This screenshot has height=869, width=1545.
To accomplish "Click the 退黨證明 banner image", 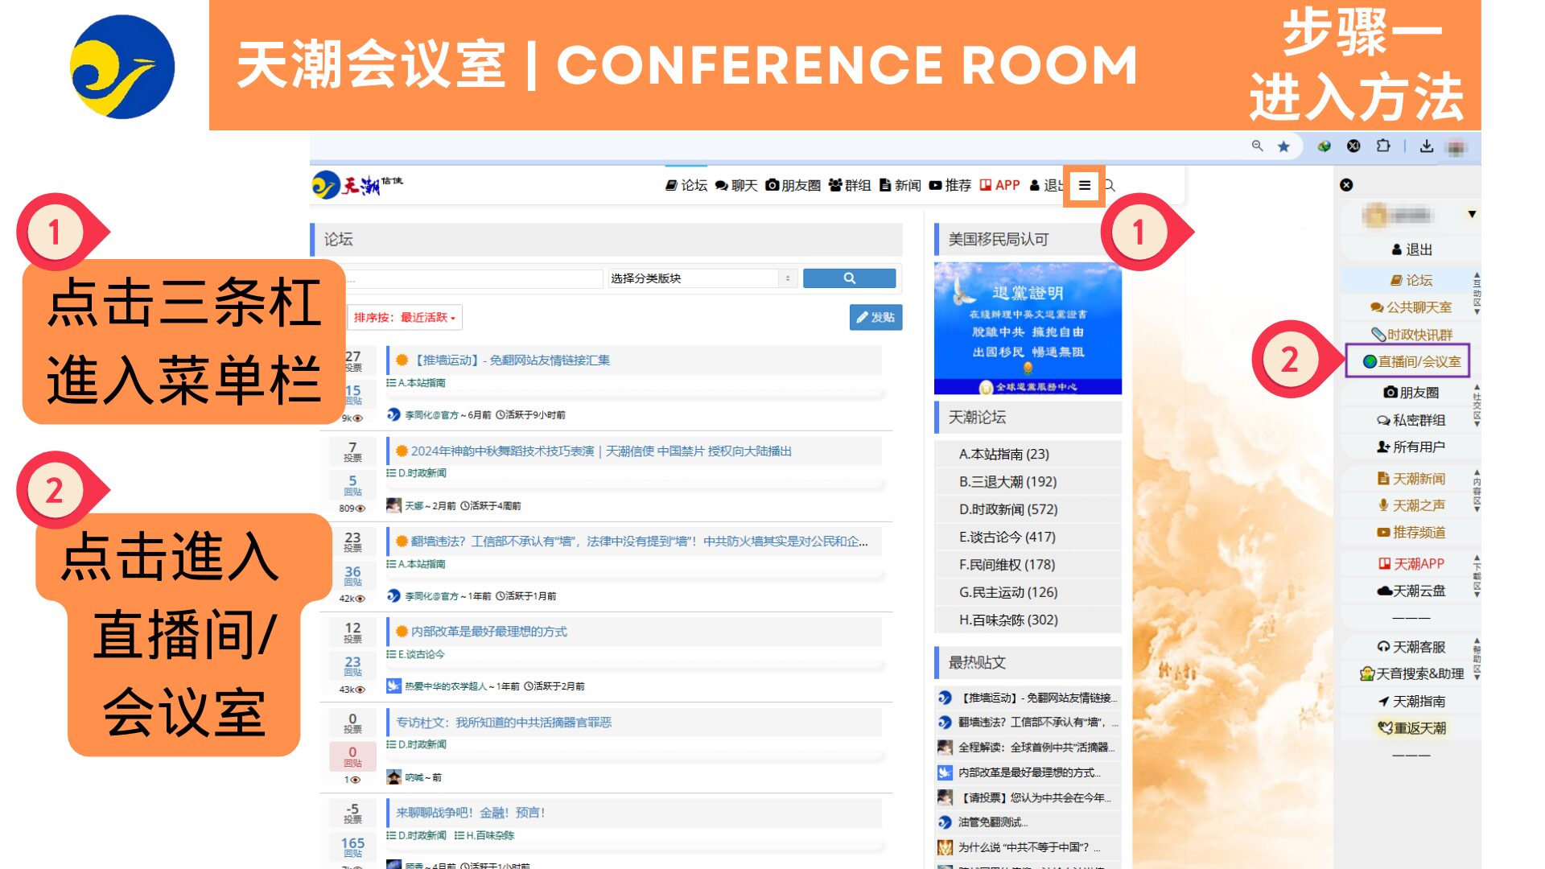I will [x=1028, y=328].
